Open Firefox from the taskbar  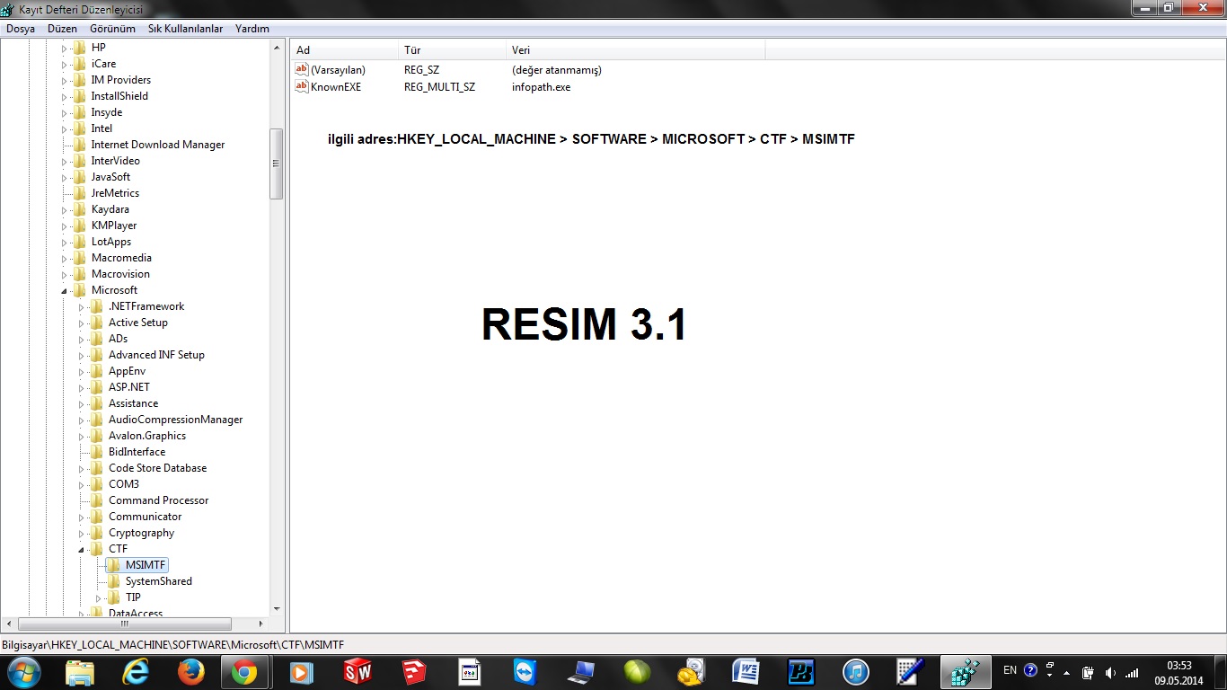pyautogui.click(x=190, y=671)
